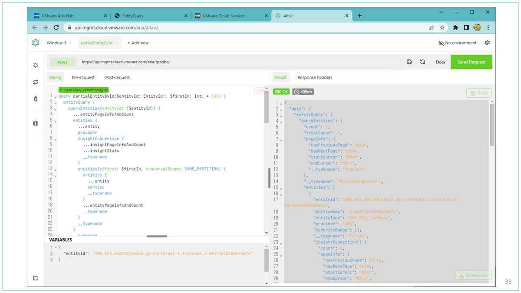Close the VMware Aria Hub browser tab
Screen dimensions: 521x293
106,16
